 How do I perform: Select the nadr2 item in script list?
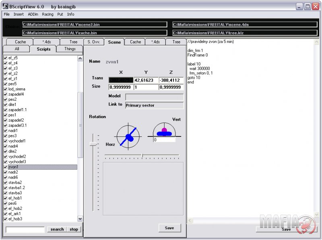click(13, 172)
